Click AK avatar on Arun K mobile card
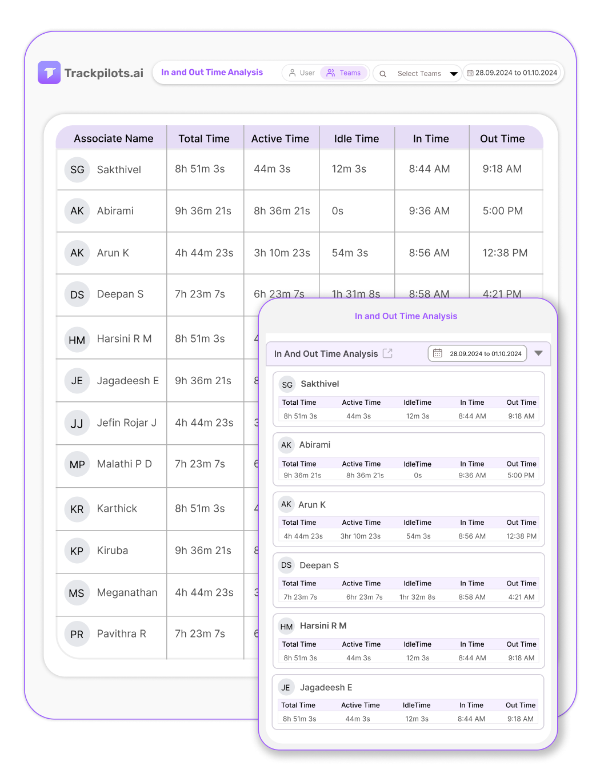Screen dimensions: 600x765 286,504
